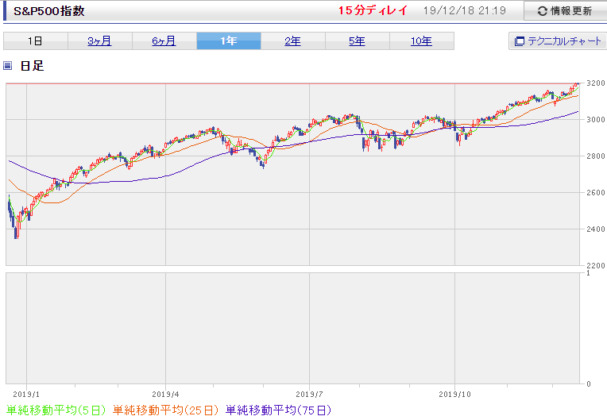Click the 19/12/18 21:19 timestamp
607x420 pixels.
[x=465, y=10]
